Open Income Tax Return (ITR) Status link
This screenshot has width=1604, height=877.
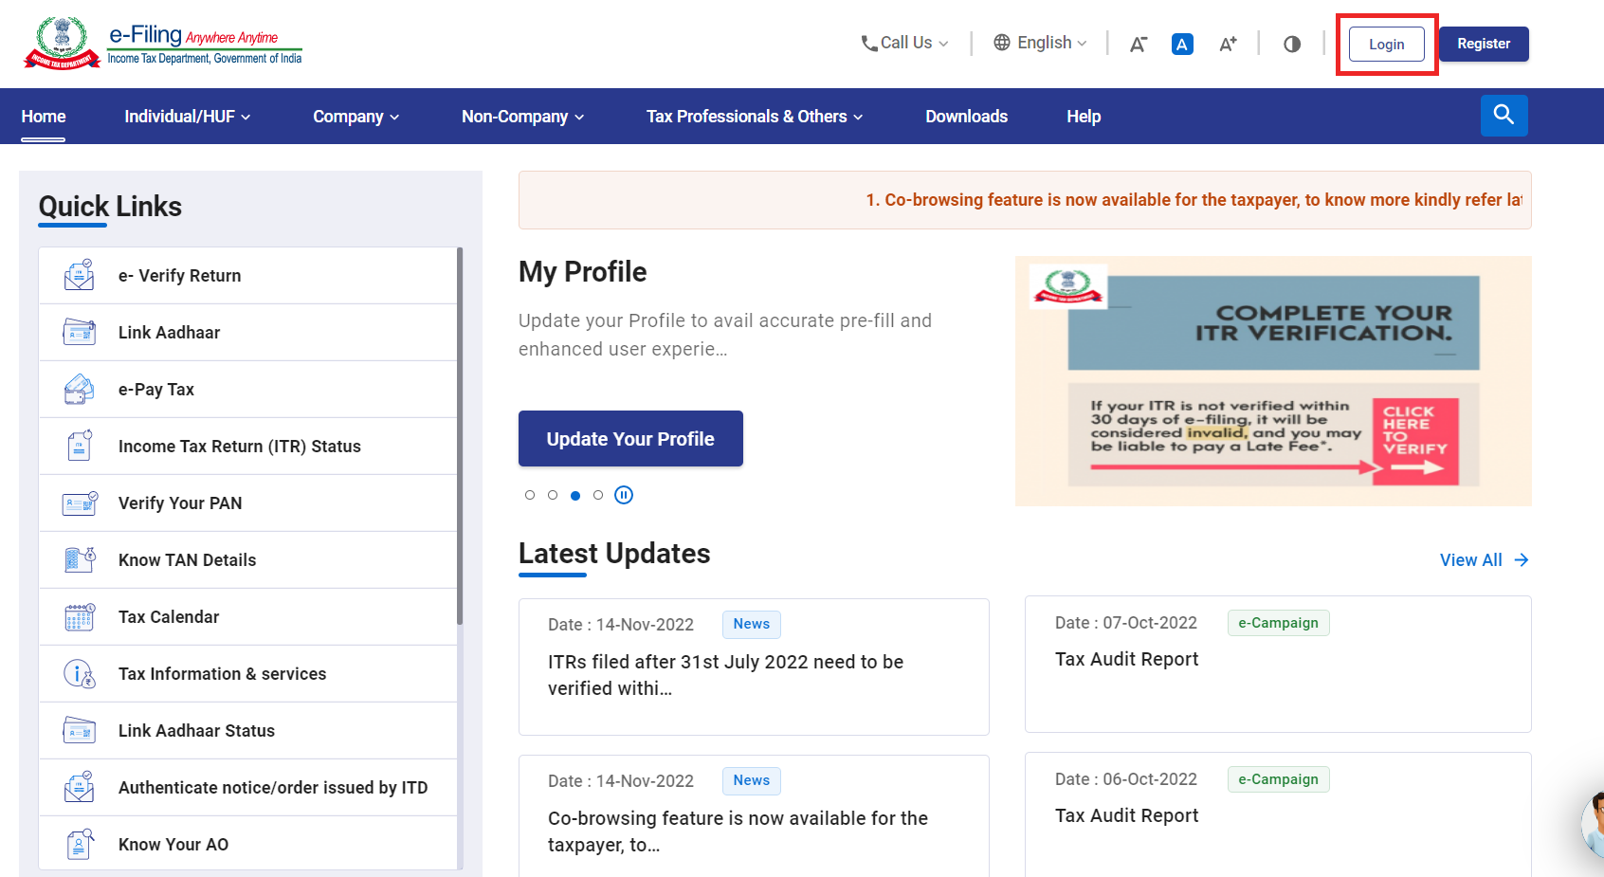[x=248, y=447]
